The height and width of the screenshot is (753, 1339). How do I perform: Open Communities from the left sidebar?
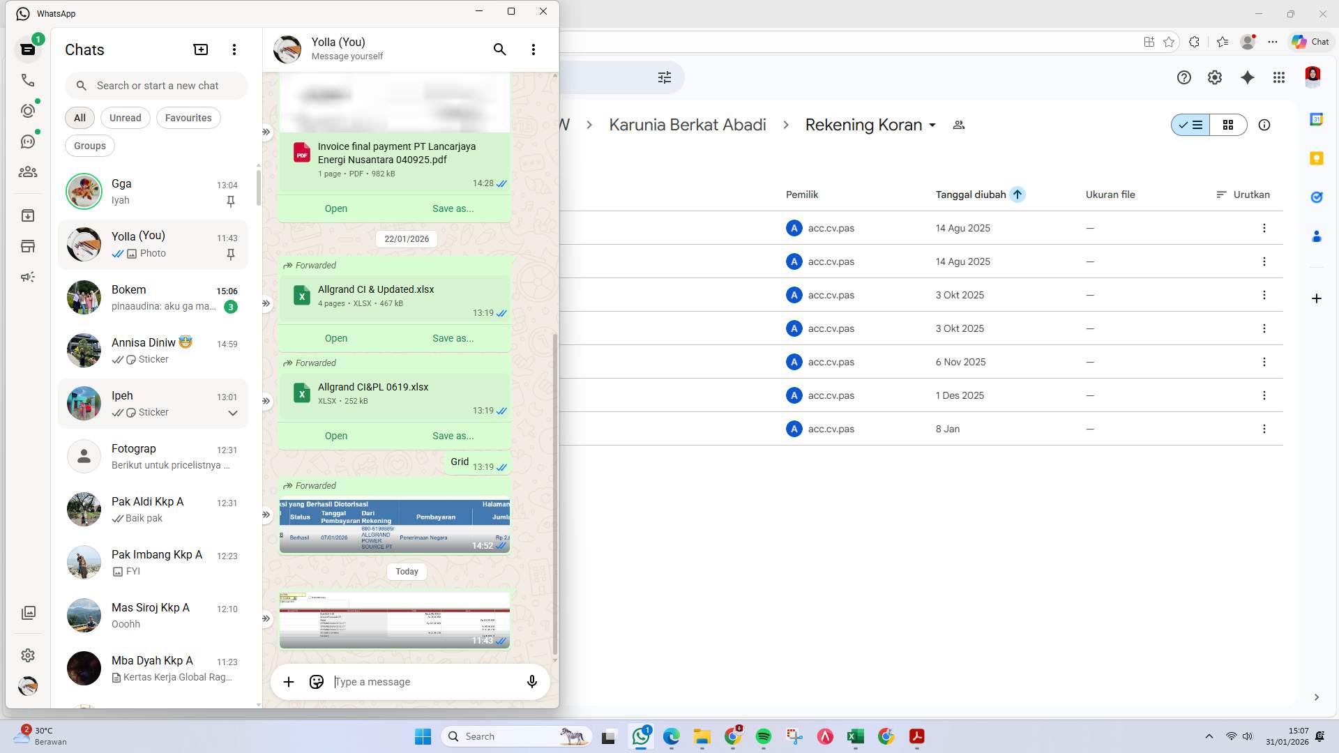28,172
